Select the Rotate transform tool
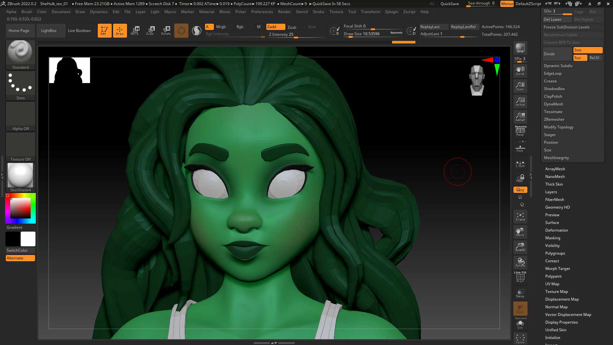The width and height of the screenshot is (613, 345). pos(166,31)
